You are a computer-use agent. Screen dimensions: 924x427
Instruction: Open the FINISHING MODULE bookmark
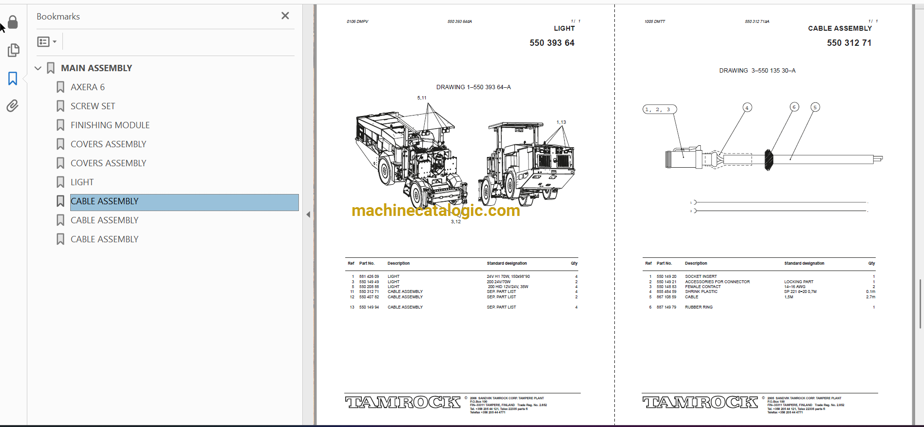tap(110, 125)
